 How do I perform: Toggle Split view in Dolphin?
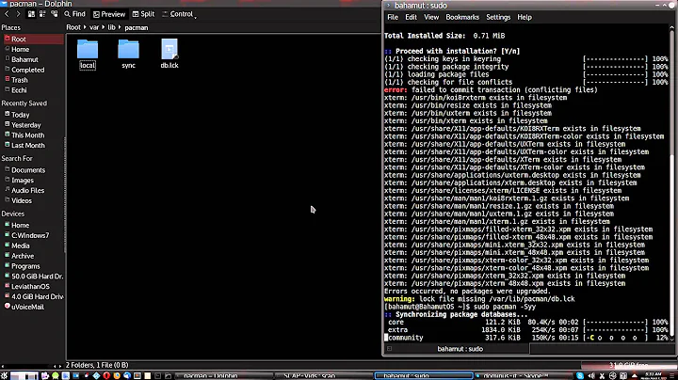(x=143, y=14)
